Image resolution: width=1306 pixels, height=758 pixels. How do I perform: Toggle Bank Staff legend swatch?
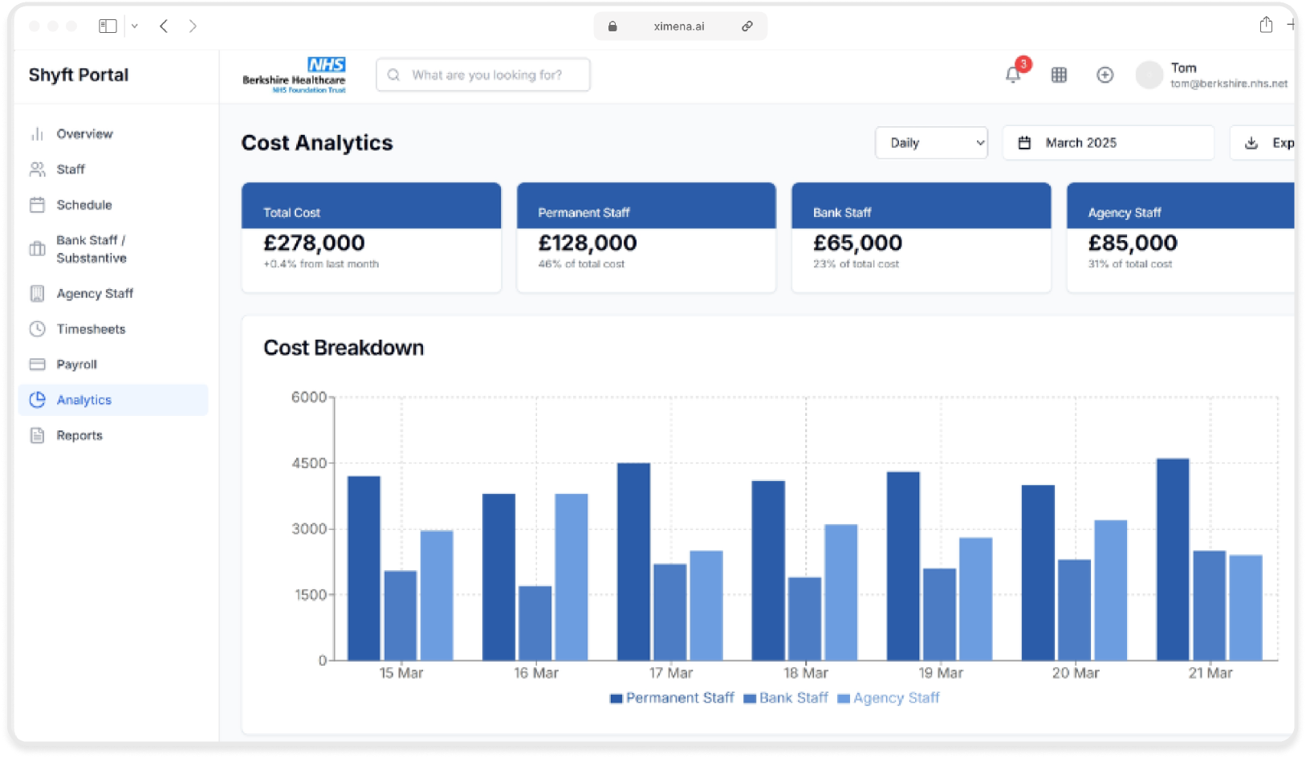pos(750,699)
